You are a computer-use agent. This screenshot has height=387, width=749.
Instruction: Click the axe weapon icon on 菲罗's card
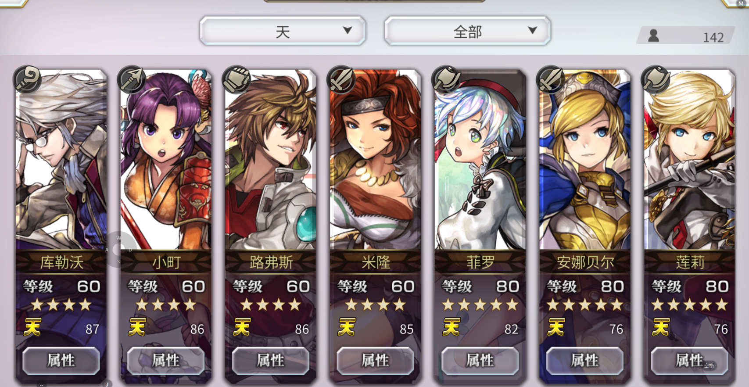446,79
